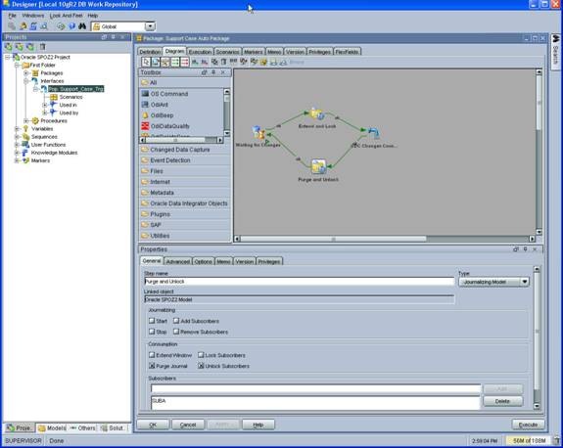
Task: Check the Remove Subscribers option
Action: [x=176, y=332]
